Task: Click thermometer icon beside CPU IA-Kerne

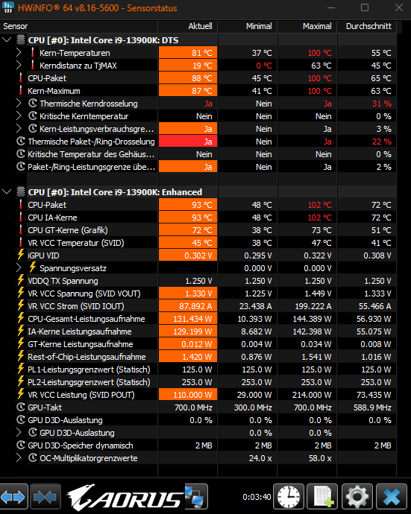Action: (21, 217)
